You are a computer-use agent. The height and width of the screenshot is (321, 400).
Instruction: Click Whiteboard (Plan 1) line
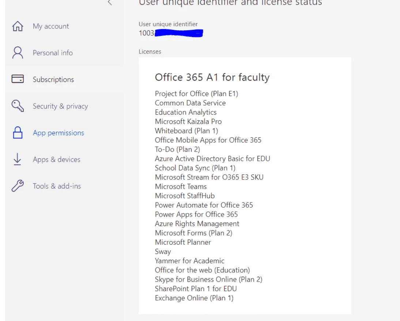(x=186, y=131)
